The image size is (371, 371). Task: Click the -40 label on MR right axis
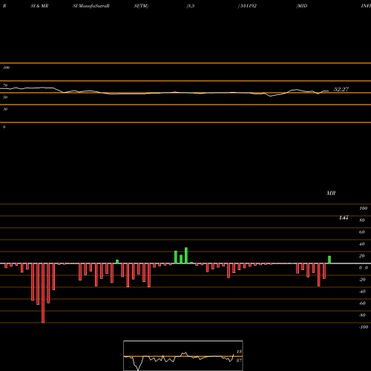(x=362, y=292)
